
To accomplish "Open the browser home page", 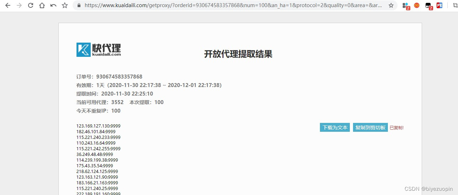I will tap(42, 5).
